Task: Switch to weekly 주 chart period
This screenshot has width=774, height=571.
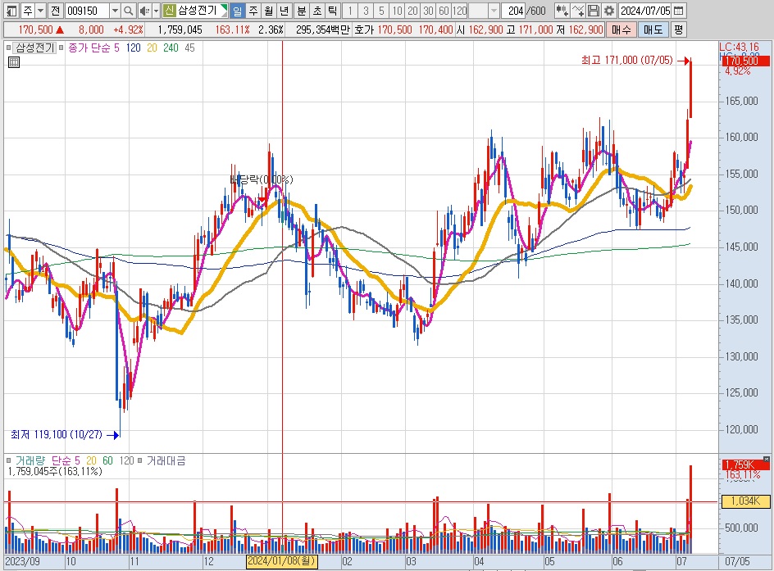Action: [253, 11]
